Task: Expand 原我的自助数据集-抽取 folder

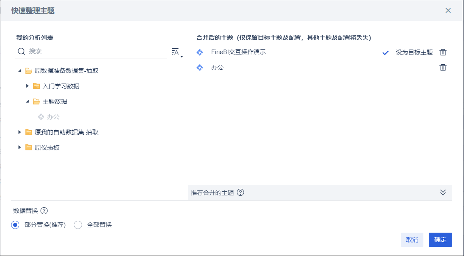Action: click(x=20, y=132)
